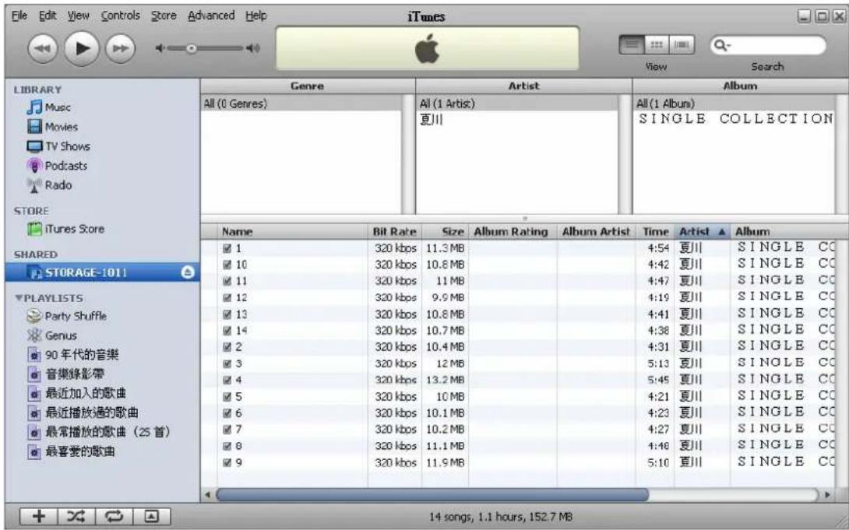849x530 pixels.
Task: Adjust the volume slider knob
Action: click(191, 49)
